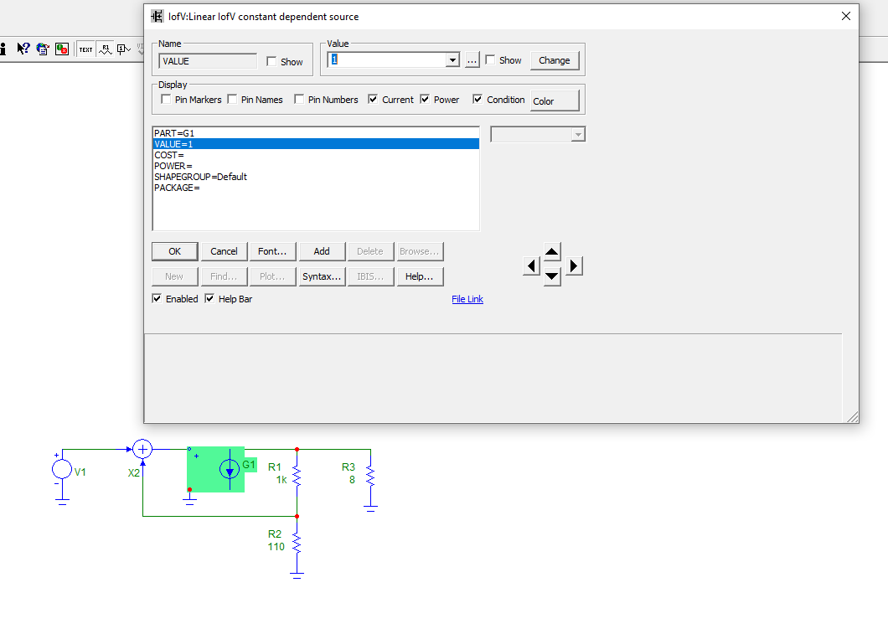888x629 pixels.
Task: Uncheck the Condition display checkbox
Action: point(478,99)
